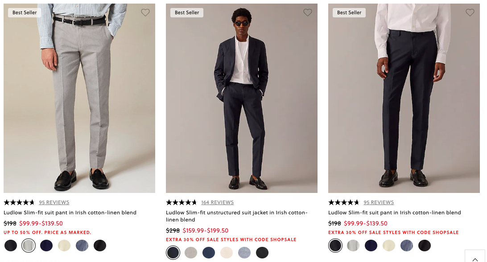Select blush pink swatch for suit jacket
The width and height of the screenshot is (487, 262).
(227, 253)
